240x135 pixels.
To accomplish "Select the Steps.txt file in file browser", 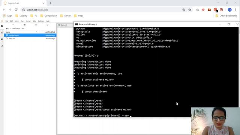I will (x=30, y=38).
